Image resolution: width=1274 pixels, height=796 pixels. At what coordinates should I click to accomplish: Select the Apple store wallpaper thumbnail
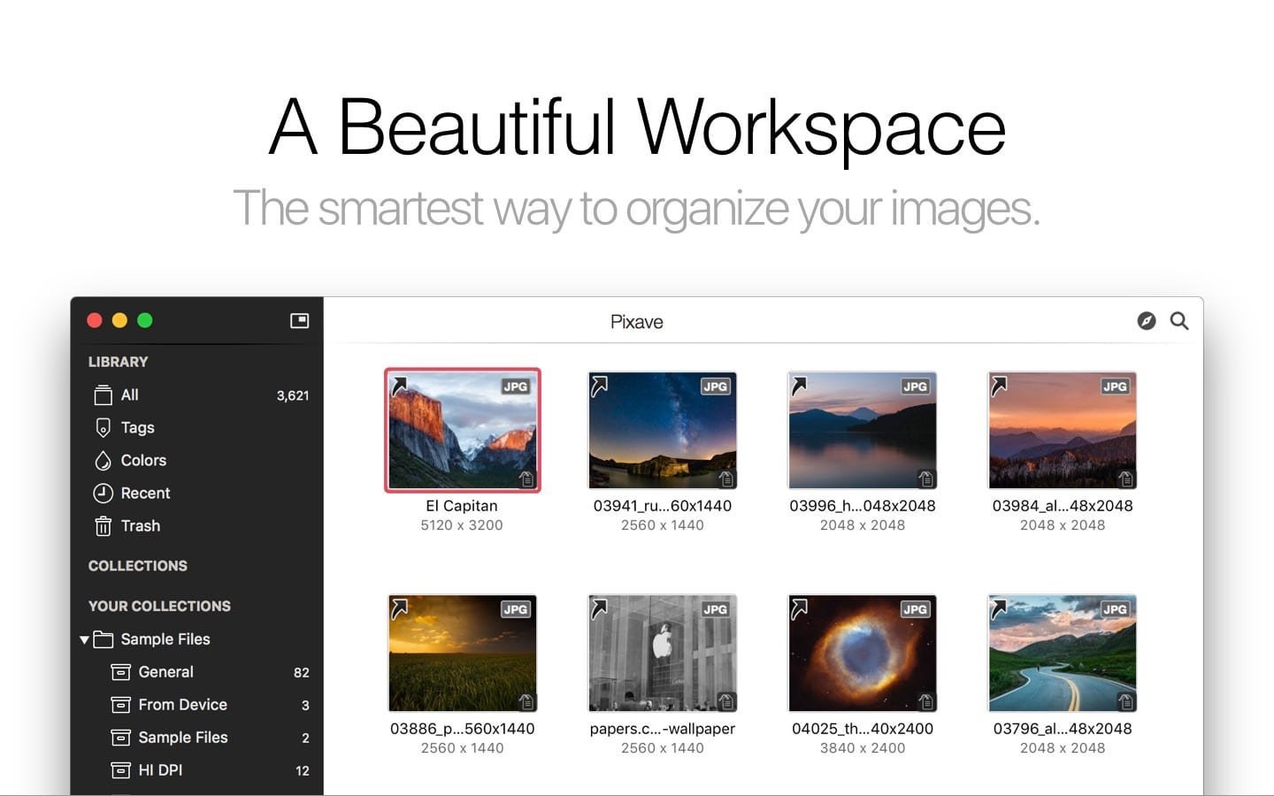662,654
